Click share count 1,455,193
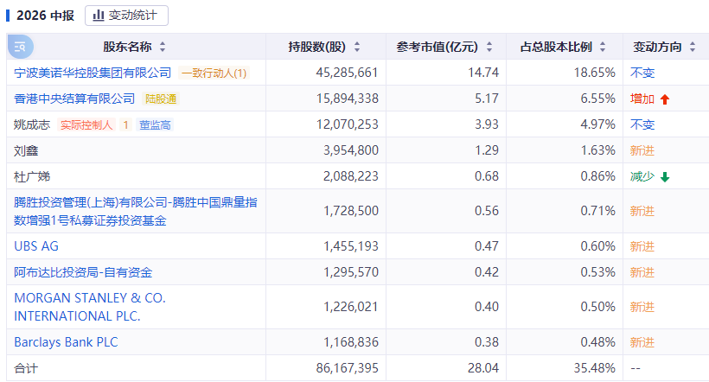This screenshot has height=382, width=709. click(x=351, y=246)
